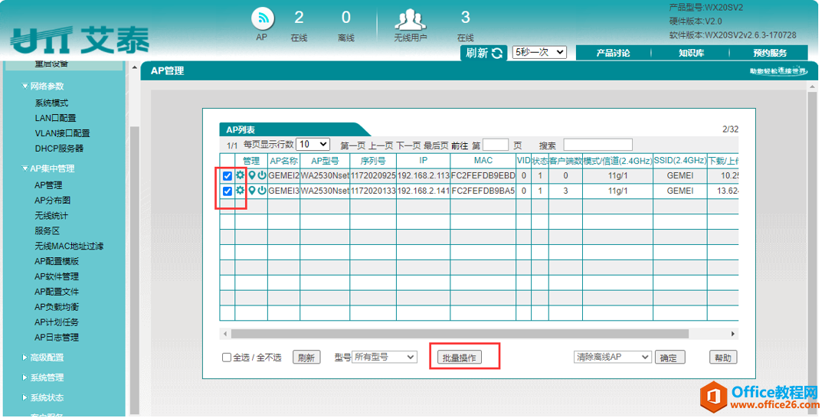Select 服务区 in the sidebar
The height and width of the screenshot is (418, 825).
click(x=47, y=231)
